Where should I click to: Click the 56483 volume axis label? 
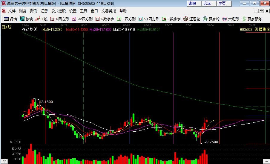pyautogui.click(x=16, y=149)
